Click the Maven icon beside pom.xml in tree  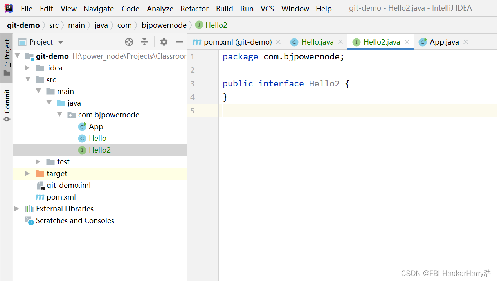click(x=40, y=197)
